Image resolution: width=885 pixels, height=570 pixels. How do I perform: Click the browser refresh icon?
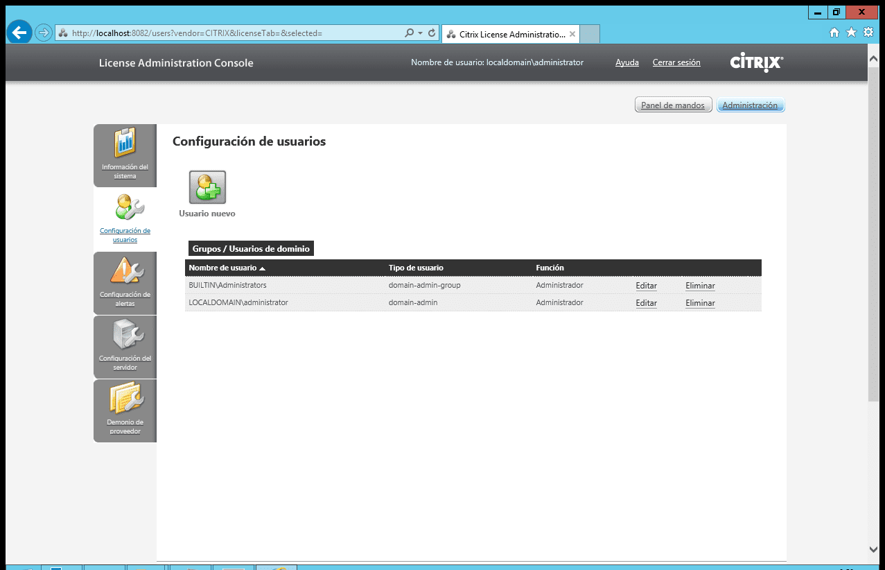(x=432, y=33)
